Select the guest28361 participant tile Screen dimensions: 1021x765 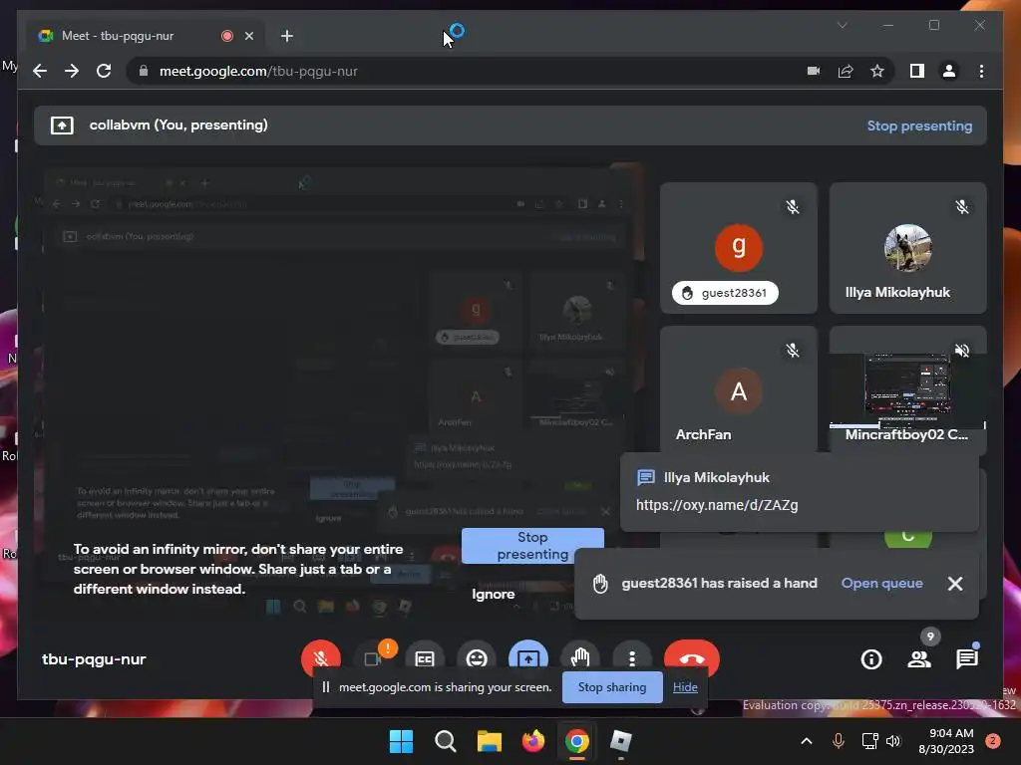(739, 248)
